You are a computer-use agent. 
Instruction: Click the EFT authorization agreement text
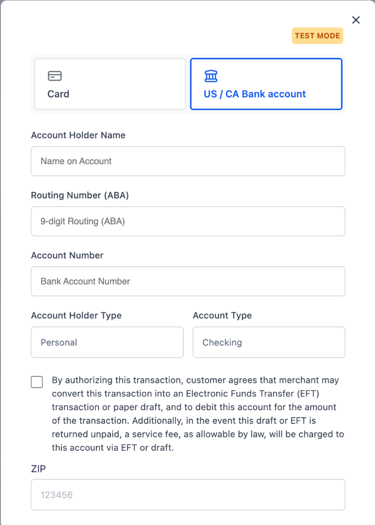tap(198, 414)
